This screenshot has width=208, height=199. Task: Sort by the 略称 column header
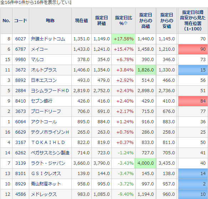(x=50, y=21)
